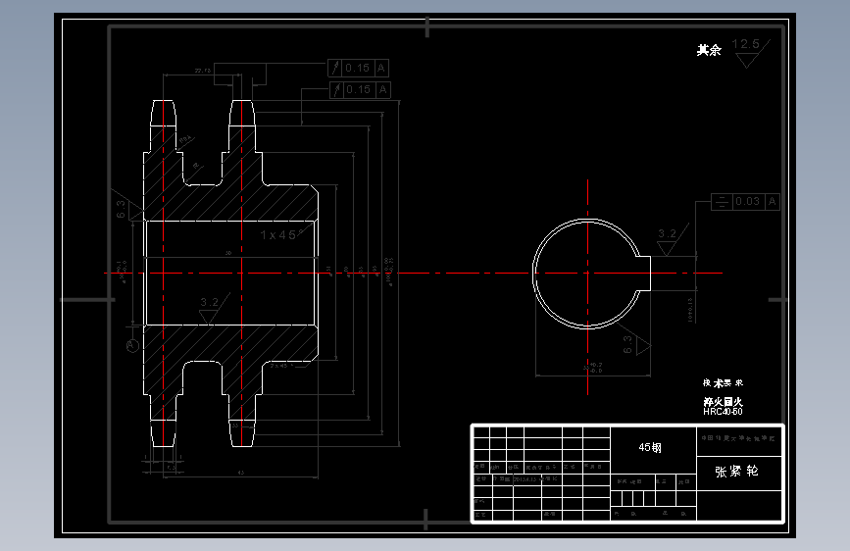Click the '技术要求' heading
Image resolution: width=850 pixels, height=551 pixels.
point(723,383)
